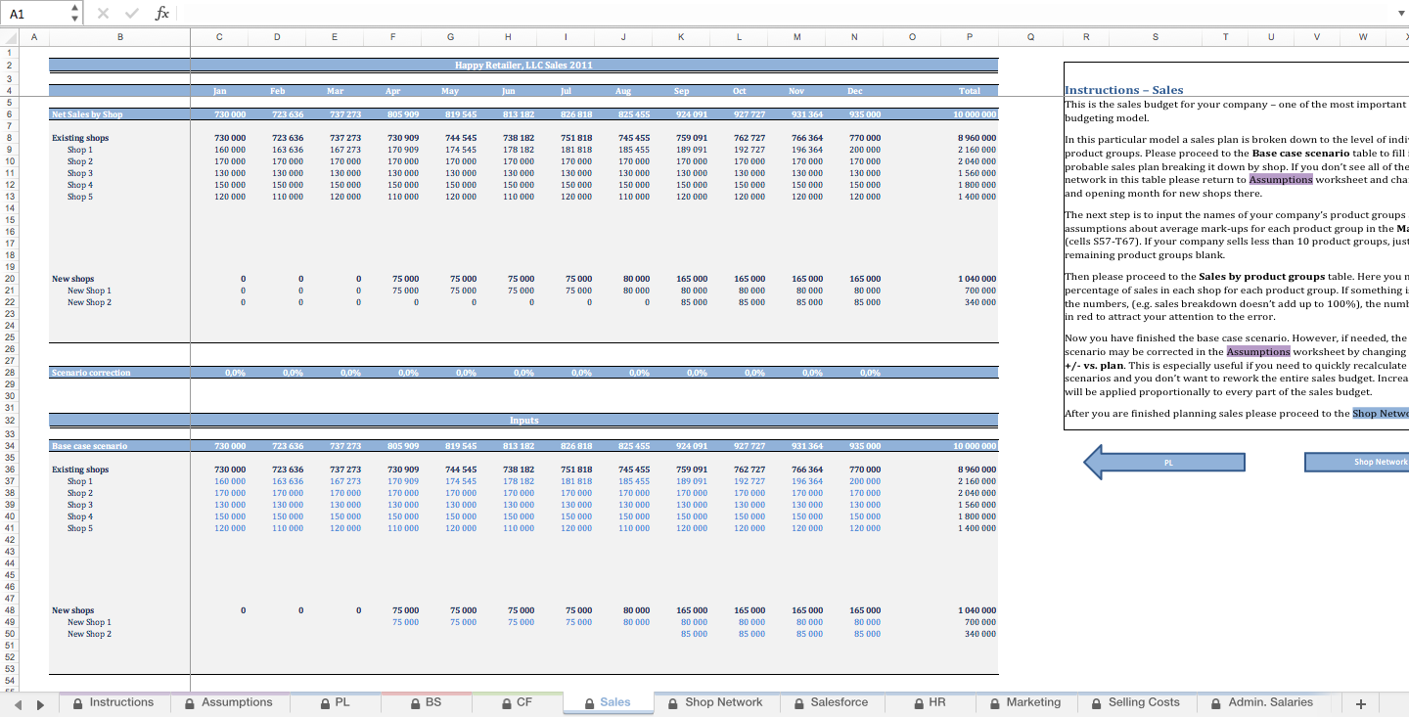This screenshot has height=717, width=1409.
Task: Select column C by clicking its header
Action: pos(219,36)
